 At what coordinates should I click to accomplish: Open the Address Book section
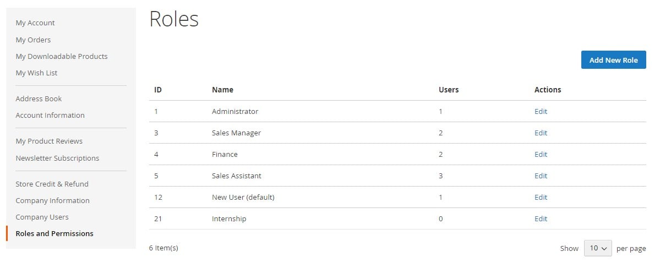[39, 99]
